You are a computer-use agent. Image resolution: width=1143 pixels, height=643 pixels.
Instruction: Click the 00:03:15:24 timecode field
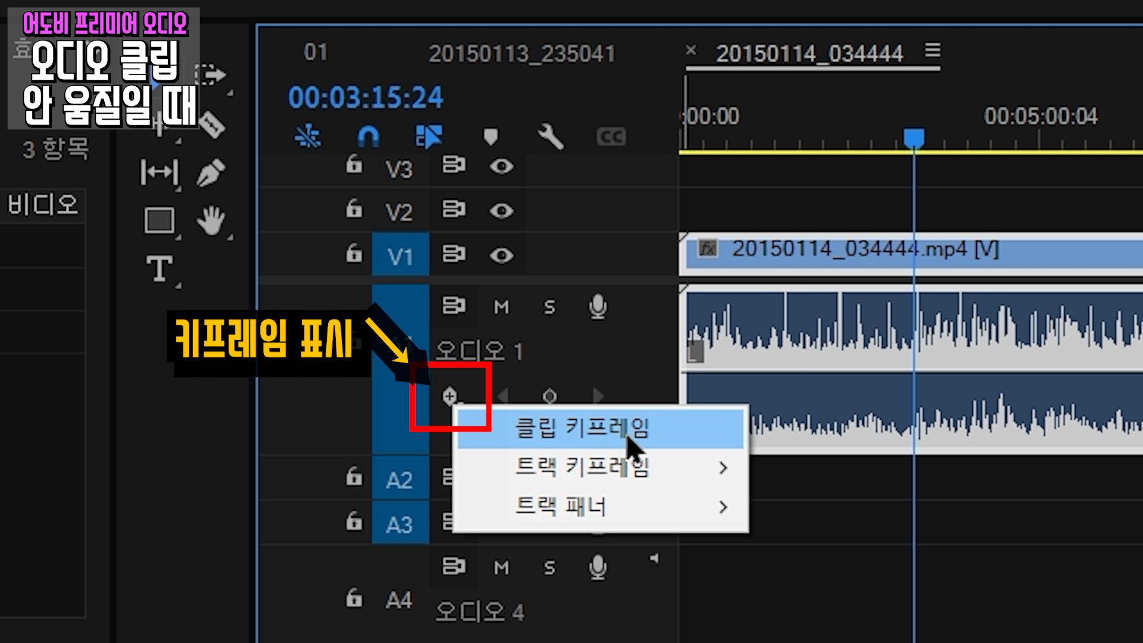pos(366,98)
